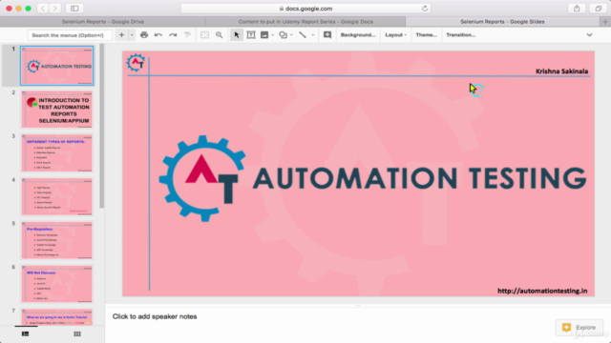
Task: Click the Search the menus field
Action: [70, 35]
